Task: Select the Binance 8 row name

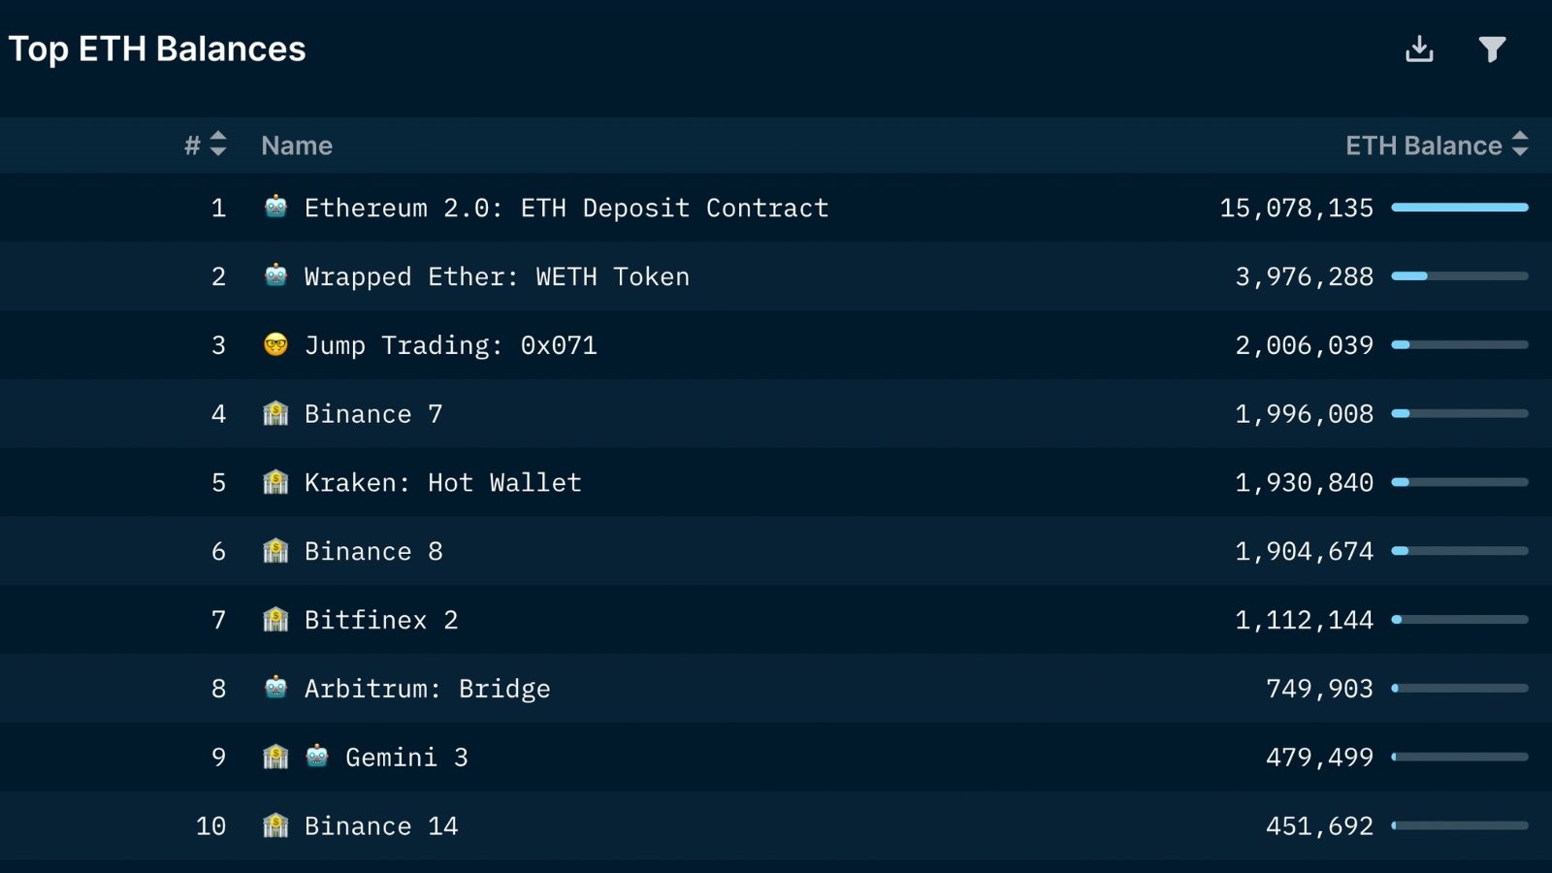Action: [373, 552]
